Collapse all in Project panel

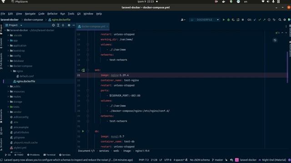(63, 25)
